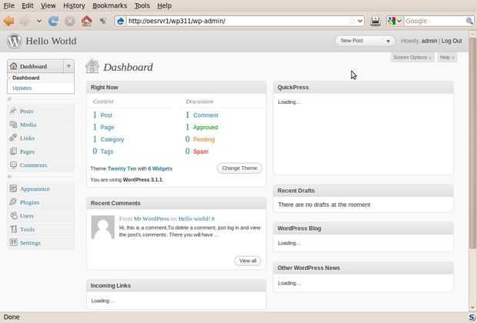The image size is (477, 323).
Task: Click the View all comments button
Action: coord(248,261)
